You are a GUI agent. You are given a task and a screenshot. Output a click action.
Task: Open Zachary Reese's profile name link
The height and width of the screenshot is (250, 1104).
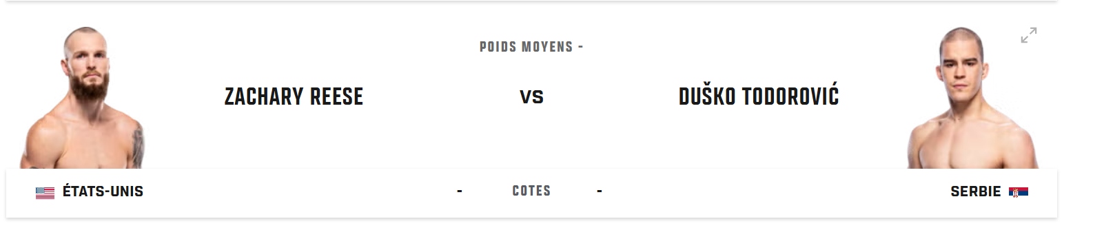294,96
